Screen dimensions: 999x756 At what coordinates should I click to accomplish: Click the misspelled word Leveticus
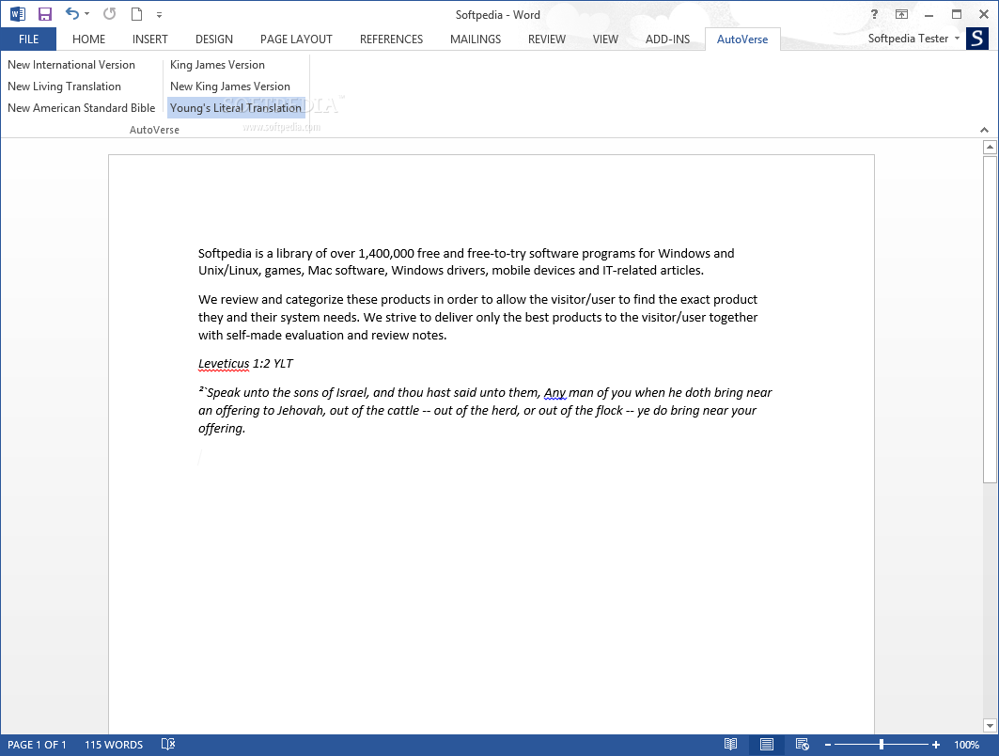point(224,363)
